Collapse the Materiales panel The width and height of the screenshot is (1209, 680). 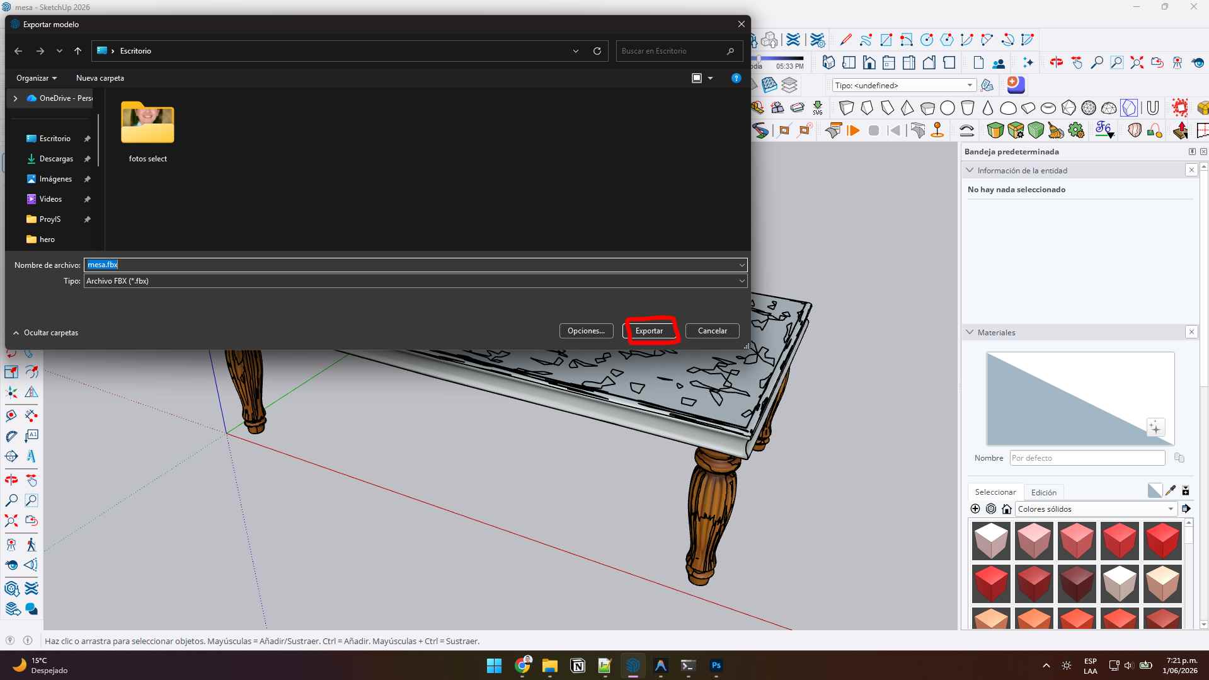970,332
